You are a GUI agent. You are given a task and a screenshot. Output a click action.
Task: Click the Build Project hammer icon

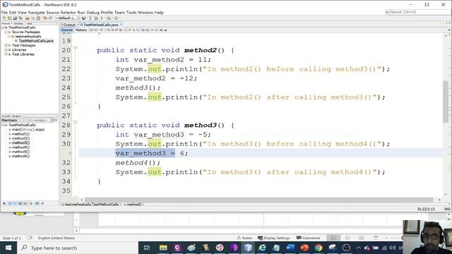click(90, 18)
